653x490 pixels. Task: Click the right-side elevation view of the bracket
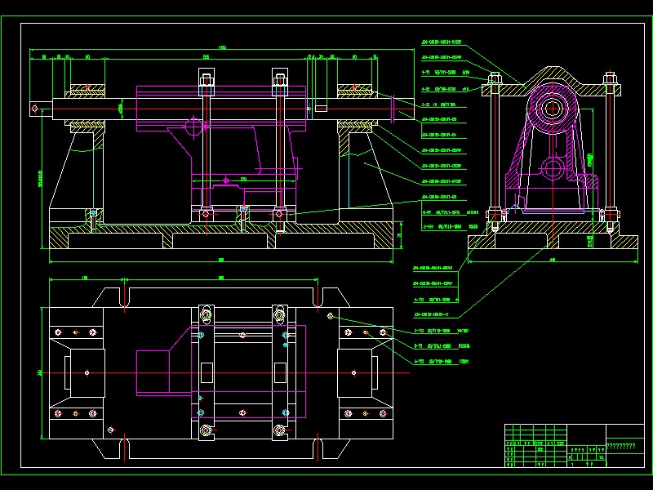pos(551,147)
